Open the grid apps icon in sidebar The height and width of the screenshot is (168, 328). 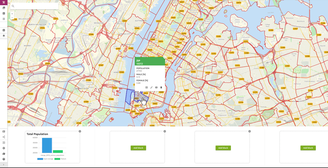(4, 19)
